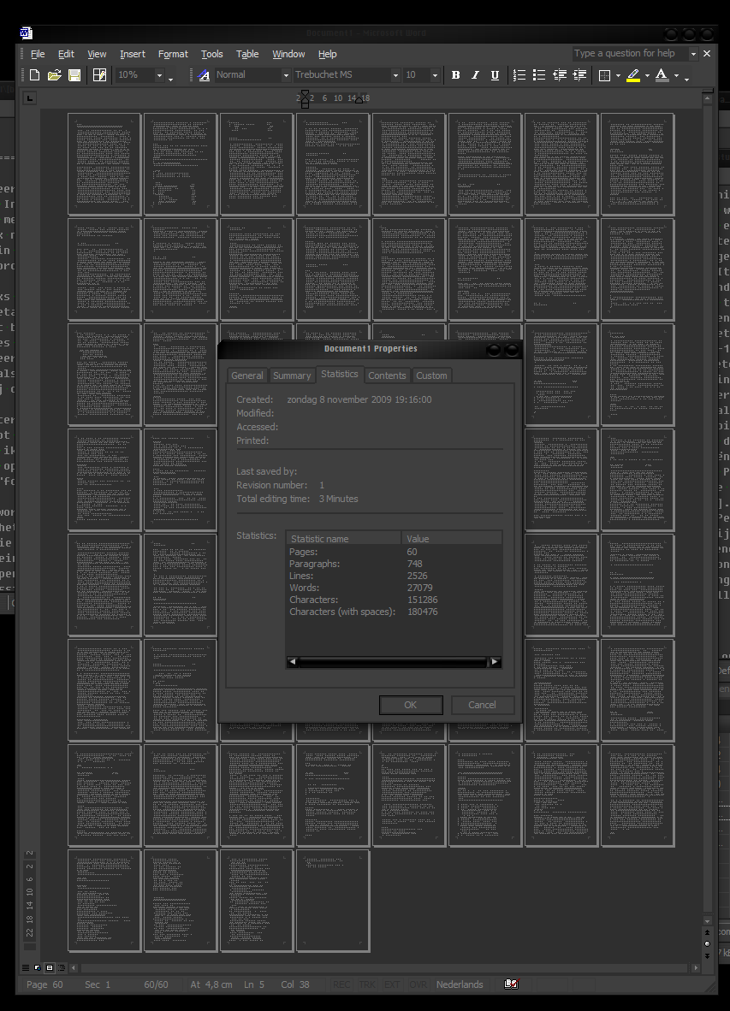This screenshot has height=1011, width=730.
Task: Open the Tools menu
Action: pyautogui.click(x=211, y=54)
